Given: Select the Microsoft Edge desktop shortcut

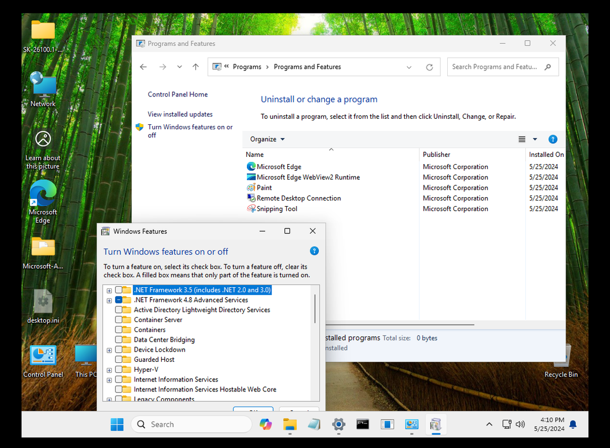Looking at the screenshot, I should [43, 202].
